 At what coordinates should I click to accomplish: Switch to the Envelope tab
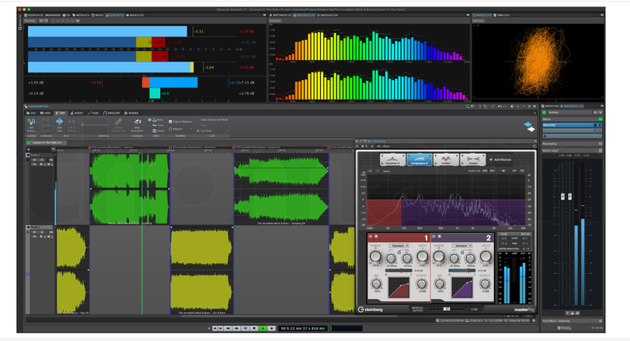tap(111, 113)
